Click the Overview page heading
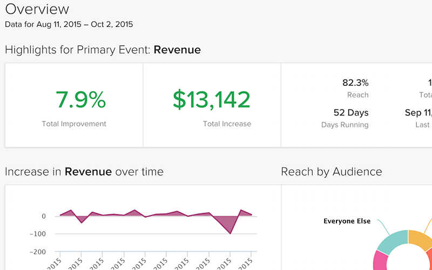432x270 pixels. (x=37, y=9)
